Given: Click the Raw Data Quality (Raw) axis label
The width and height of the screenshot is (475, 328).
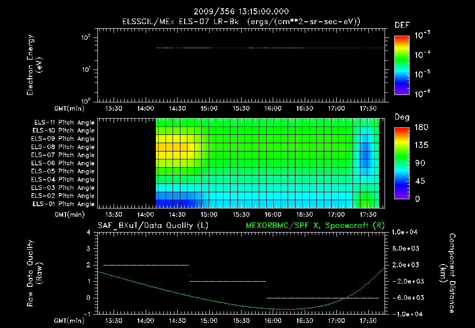Looking at the screenshot, I should pos(34,273).
